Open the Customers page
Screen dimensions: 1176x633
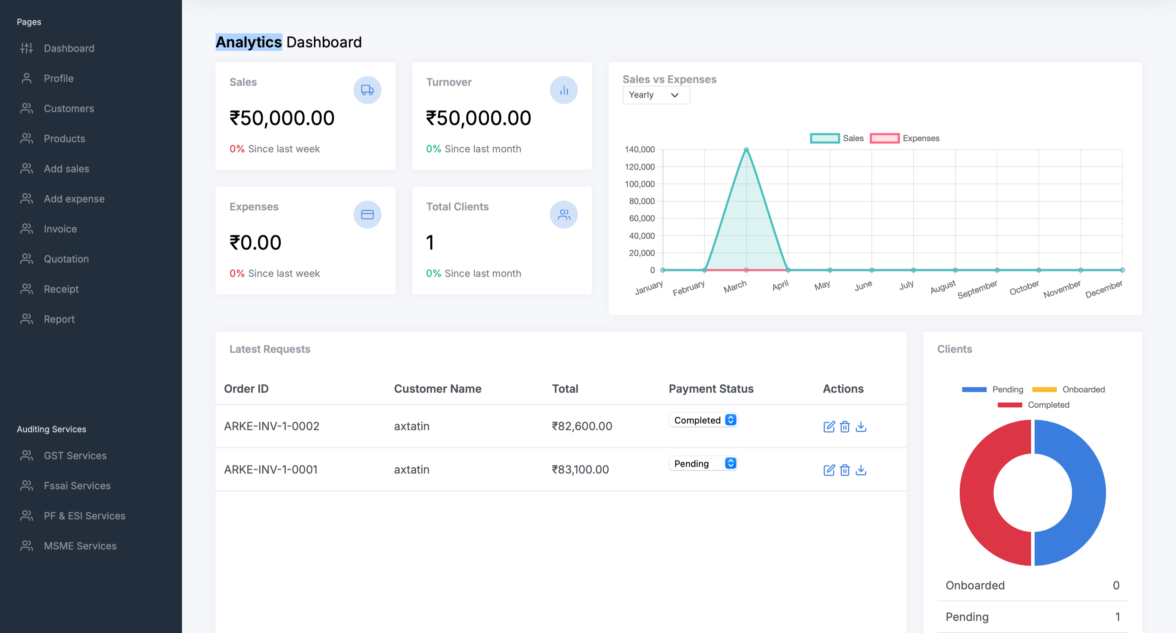point(69,108)
